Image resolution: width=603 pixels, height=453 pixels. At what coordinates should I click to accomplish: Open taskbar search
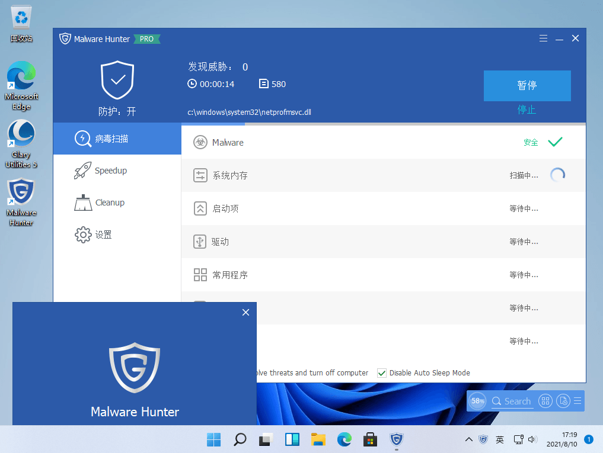(x=240, y=439)
